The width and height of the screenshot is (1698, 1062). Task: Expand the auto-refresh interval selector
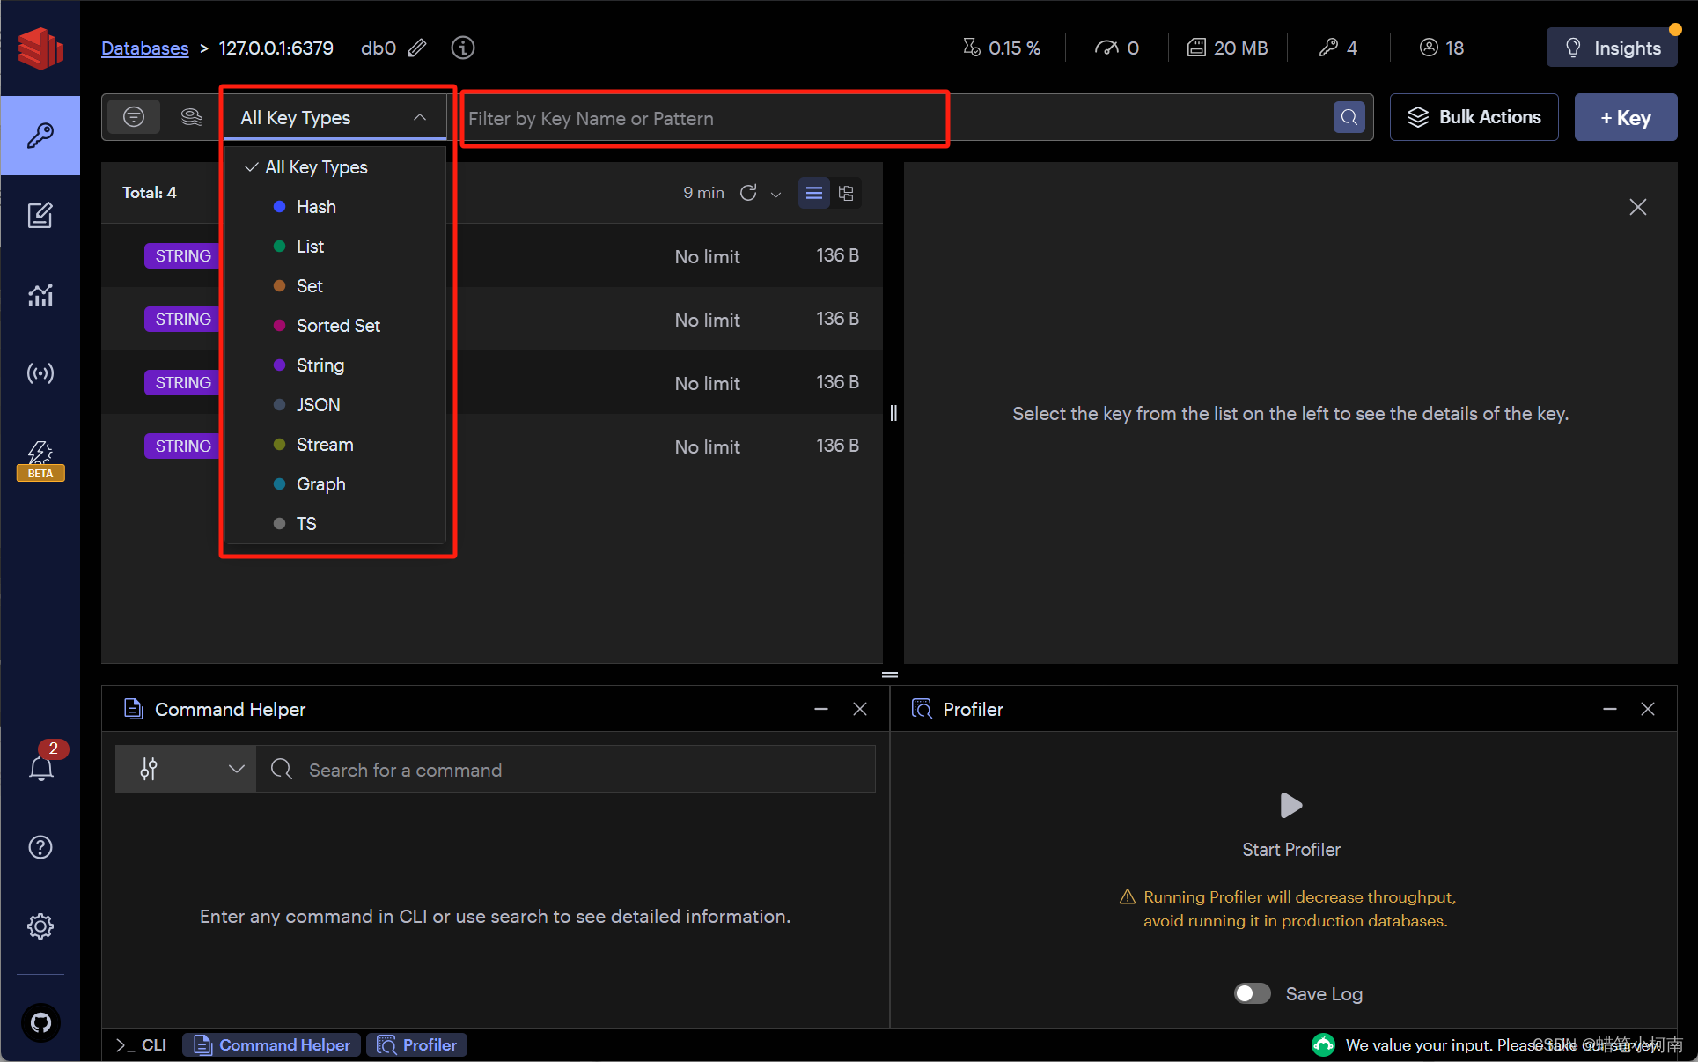[x=777, y=194]
